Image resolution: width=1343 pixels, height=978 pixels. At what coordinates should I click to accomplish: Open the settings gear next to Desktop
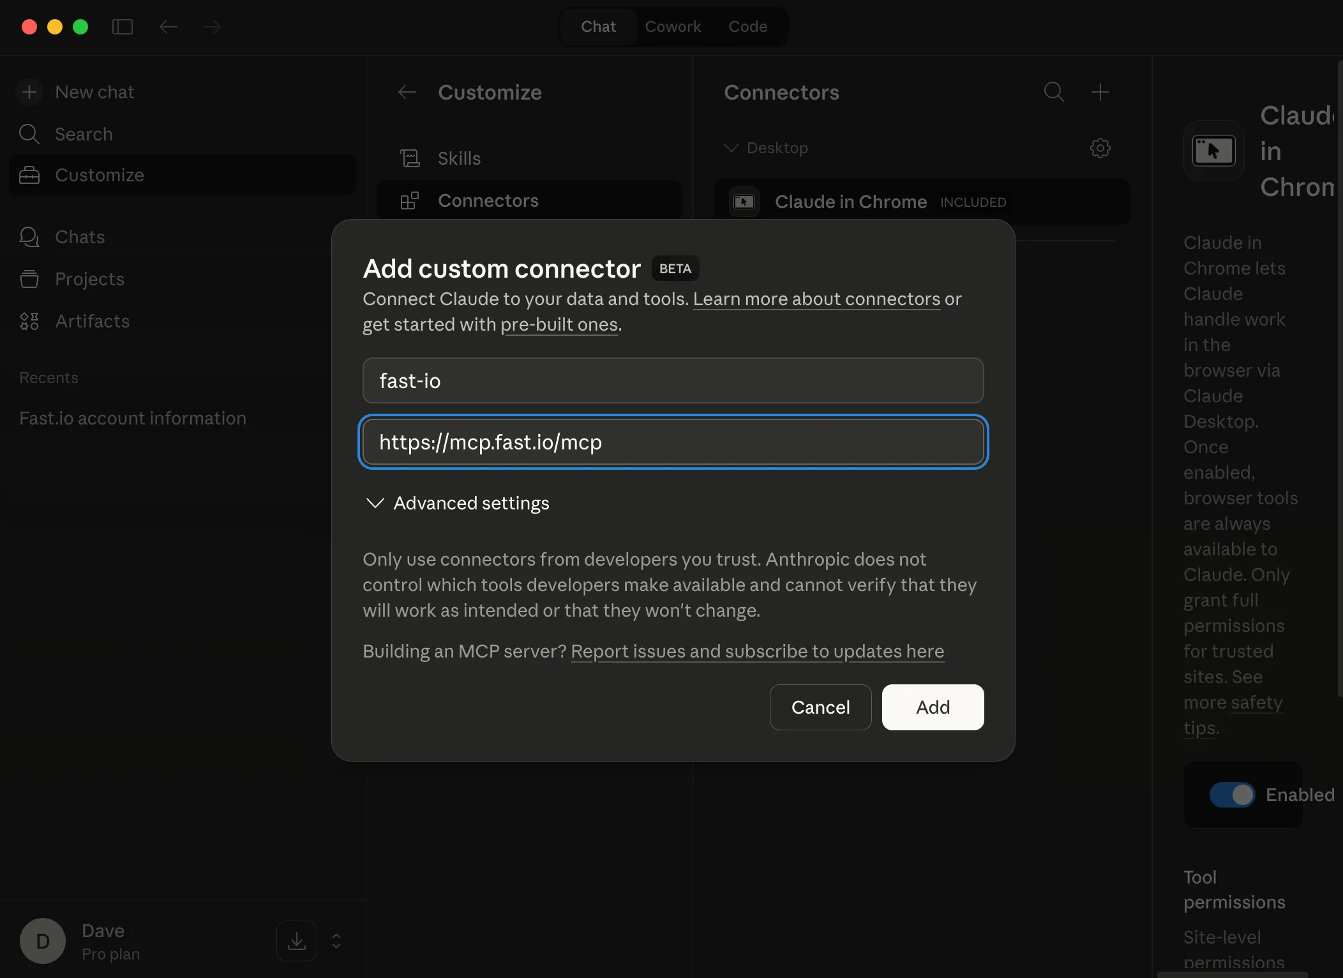[x=1100, y=148]
